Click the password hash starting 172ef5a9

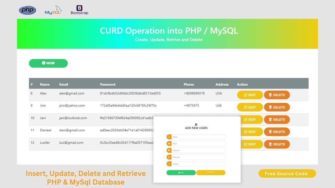[x=128, y=105]
